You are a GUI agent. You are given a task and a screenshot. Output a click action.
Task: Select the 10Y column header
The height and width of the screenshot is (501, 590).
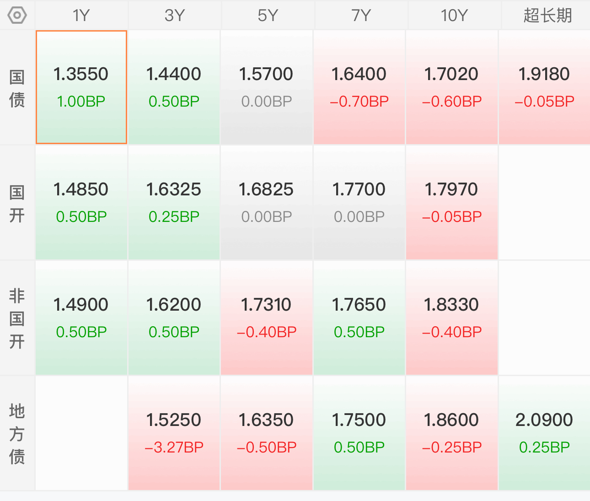pos(454,16)
